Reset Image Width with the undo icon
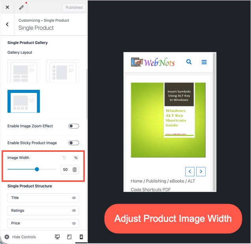Screen dimensions: 251x244 [x=64, y=158]
